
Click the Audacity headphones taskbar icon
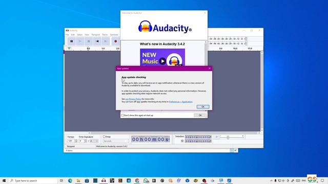pyautogui.click(x=104, y=180)
